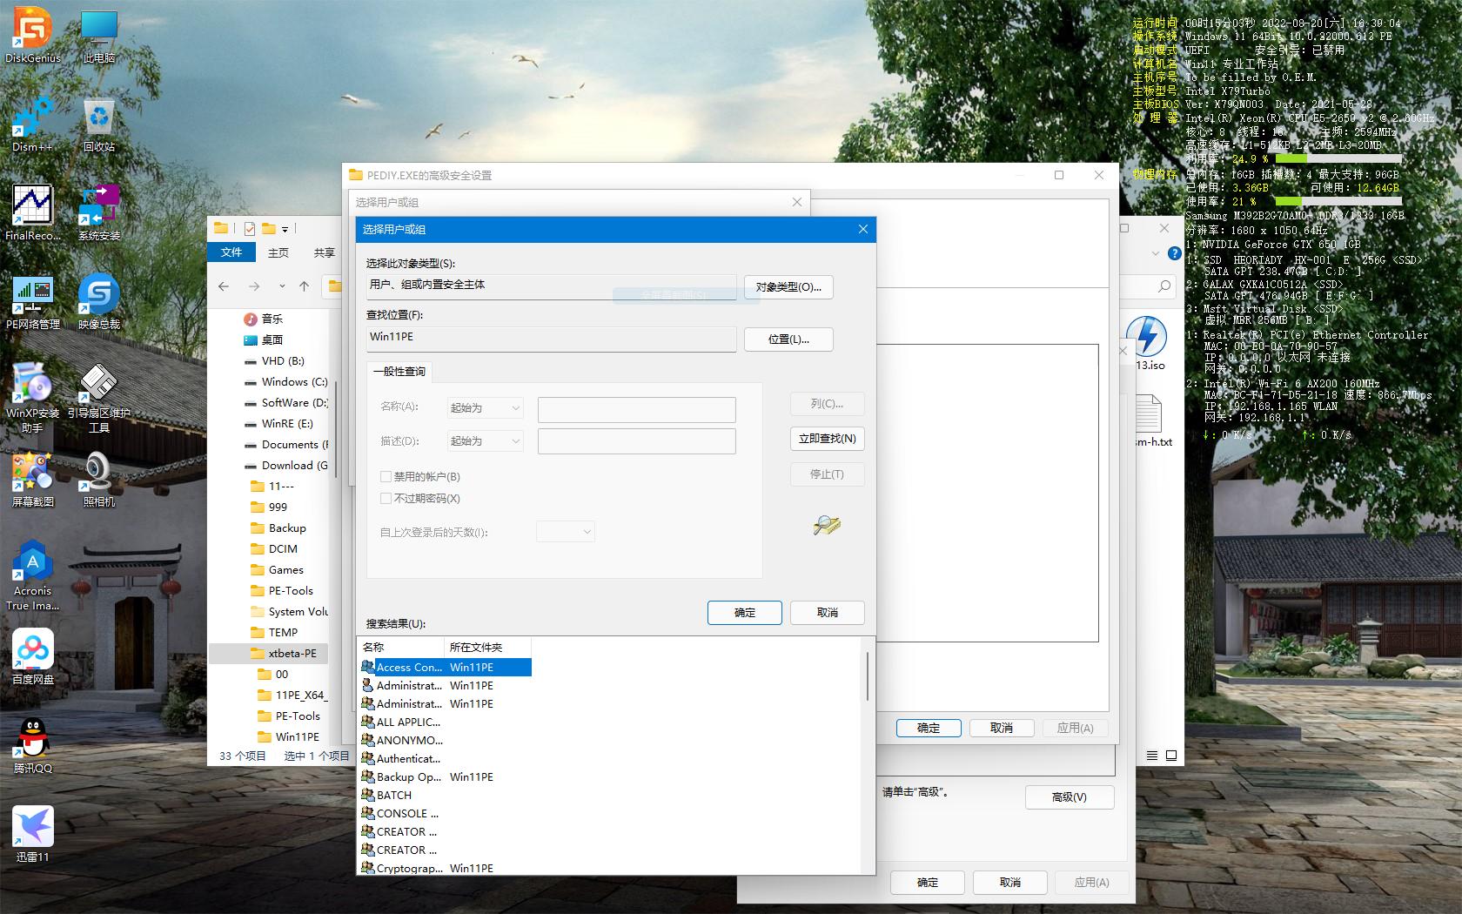Screen dimensions: 1462x914
Task: Click the 名称 query text field
Action: pos(637,409)
